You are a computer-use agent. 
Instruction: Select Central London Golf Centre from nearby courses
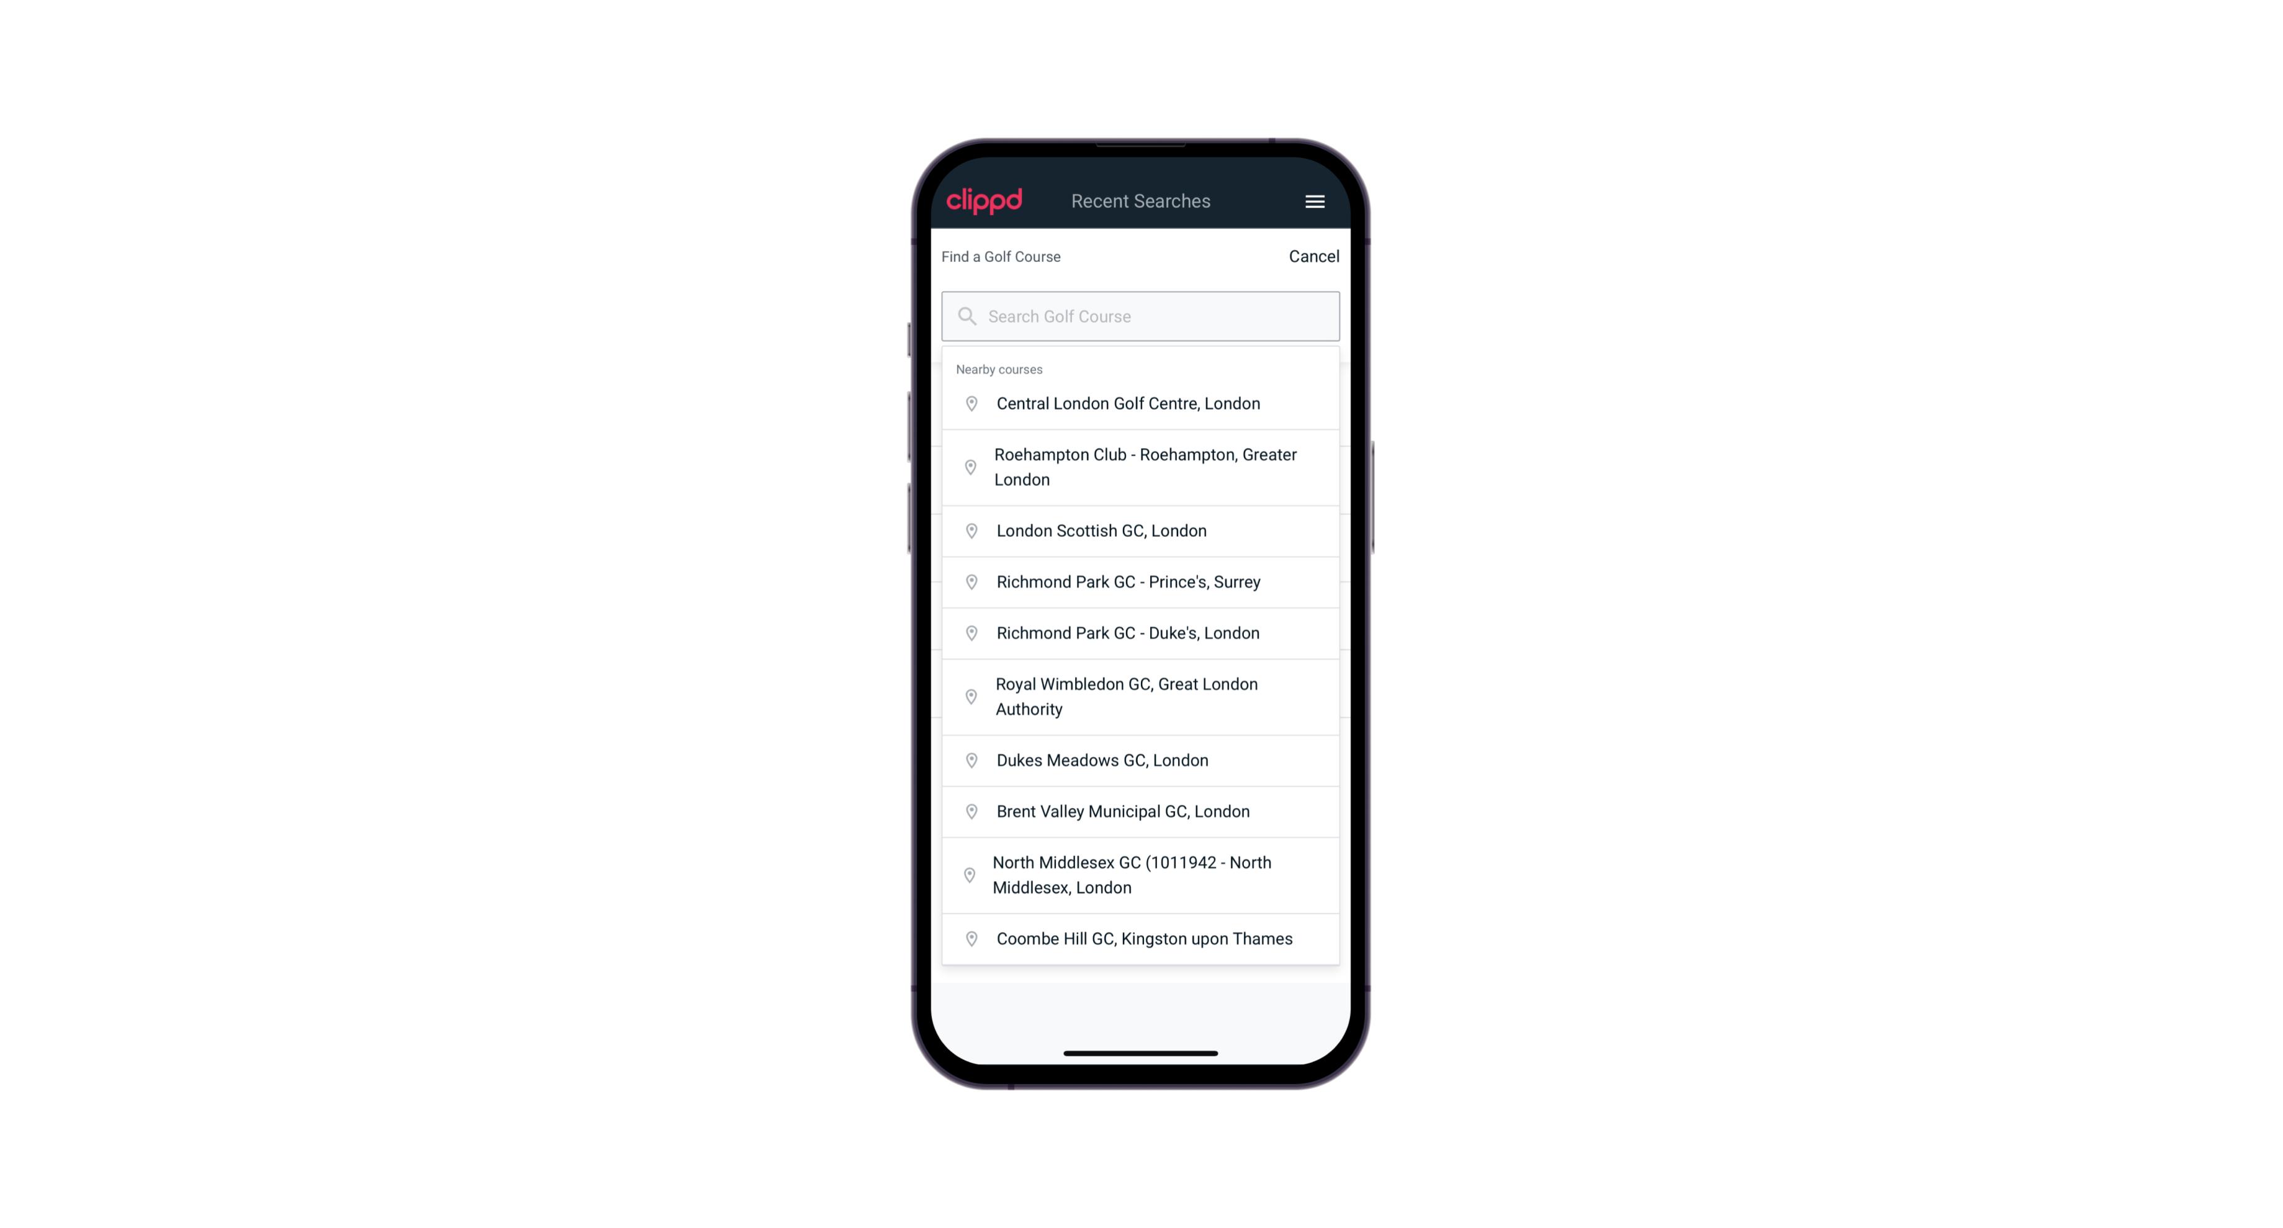(x=1140, y=402)
